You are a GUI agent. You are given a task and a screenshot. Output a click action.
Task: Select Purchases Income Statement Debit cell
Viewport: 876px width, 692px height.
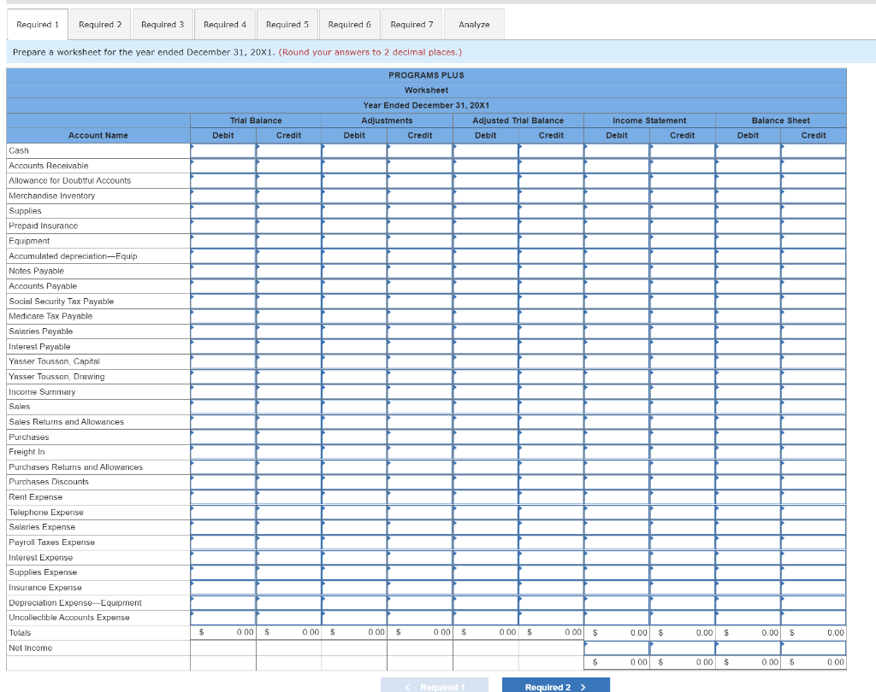[x=617, y=437]
